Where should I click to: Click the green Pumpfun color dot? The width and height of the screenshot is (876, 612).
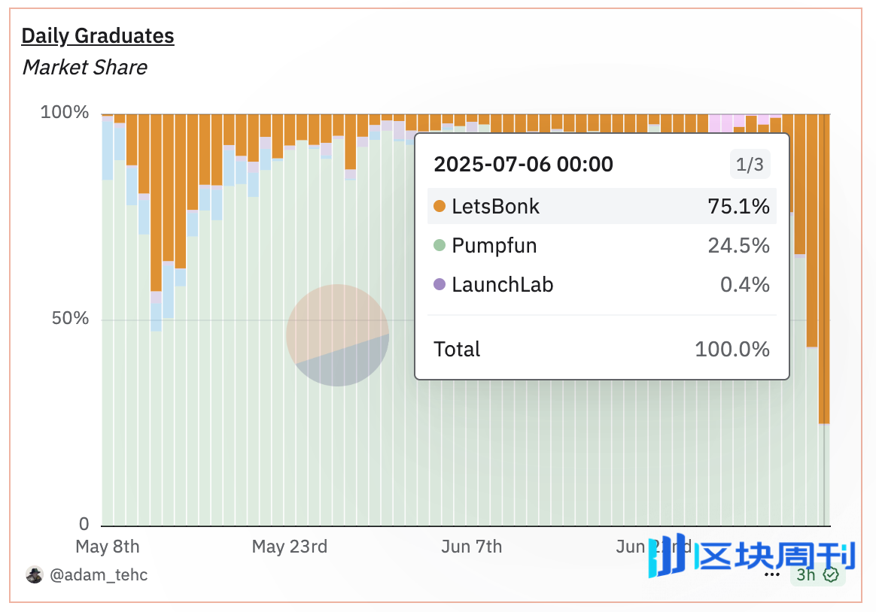[440, 245]
